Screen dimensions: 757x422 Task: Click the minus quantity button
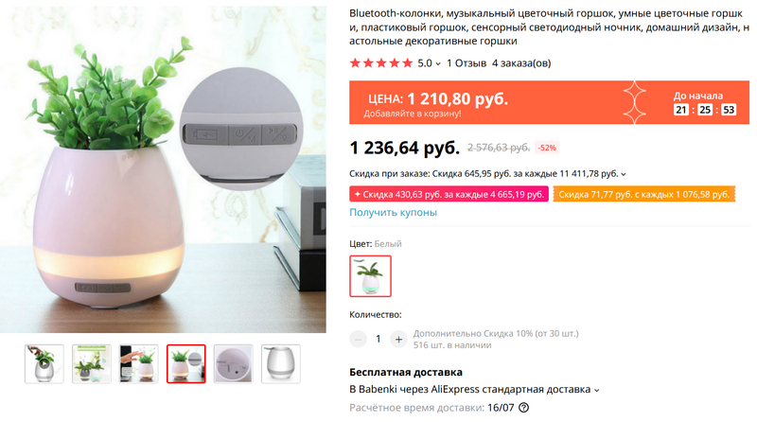click(358, 340)
